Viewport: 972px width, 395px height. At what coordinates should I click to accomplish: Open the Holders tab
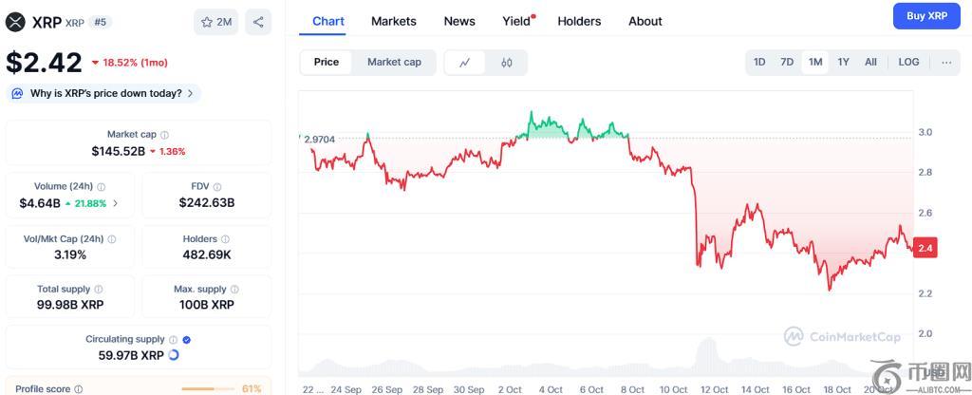coord(579,21)
